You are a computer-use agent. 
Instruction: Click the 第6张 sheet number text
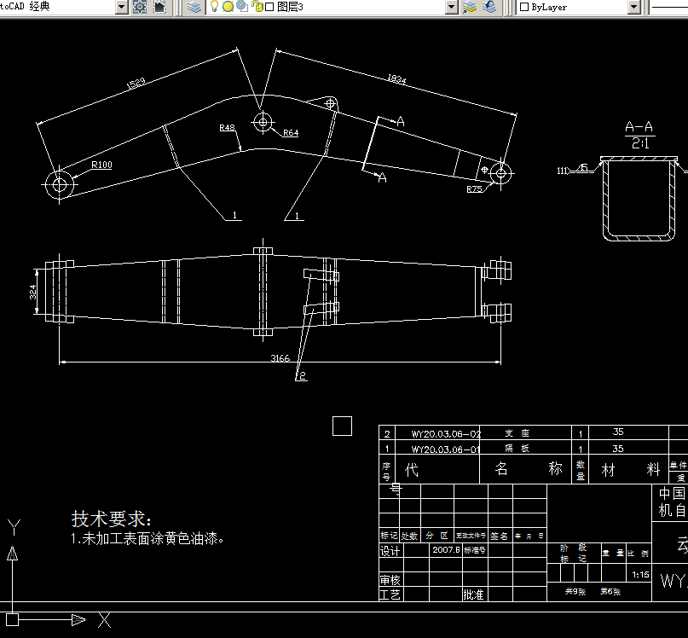tap(610, 591)
